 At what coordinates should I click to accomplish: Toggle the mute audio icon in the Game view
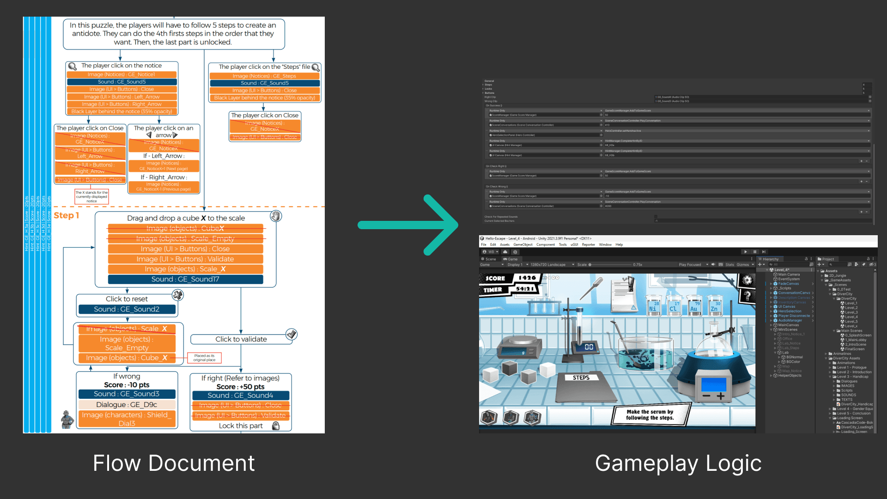tap(713, 265)
